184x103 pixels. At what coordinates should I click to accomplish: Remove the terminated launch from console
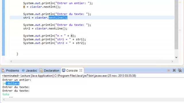coord(174,70)
